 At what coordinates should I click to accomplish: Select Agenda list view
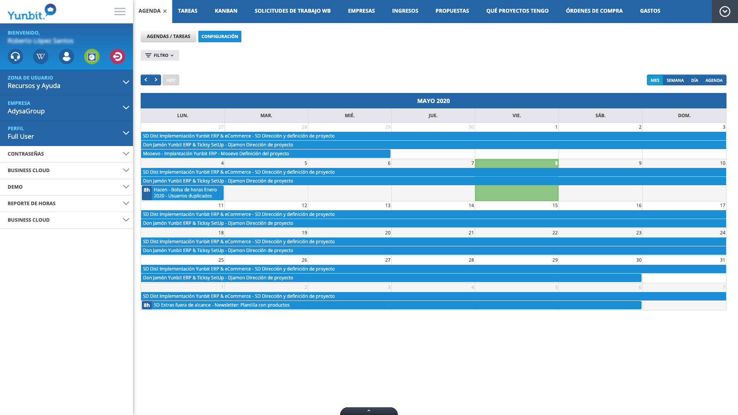coord(714,80)
